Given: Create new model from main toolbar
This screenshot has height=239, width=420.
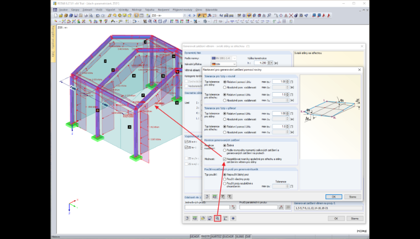Looking at the screenshot, I should 56,15.
